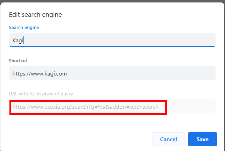The image size is (225, 151).
Task: Click the dimmed backdrop above the dialog
Action: [112, 1]
